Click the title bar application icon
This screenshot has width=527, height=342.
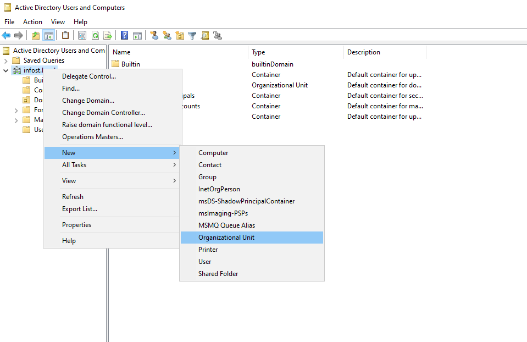pyautogui.click(x=7, y=7)
